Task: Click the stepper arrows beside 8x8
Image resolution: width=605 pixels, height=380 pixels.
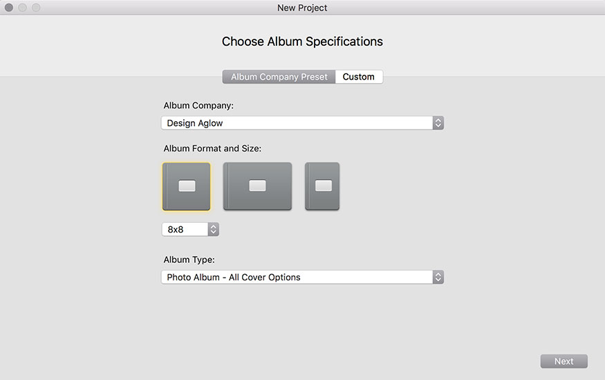Action: [214, 229]
